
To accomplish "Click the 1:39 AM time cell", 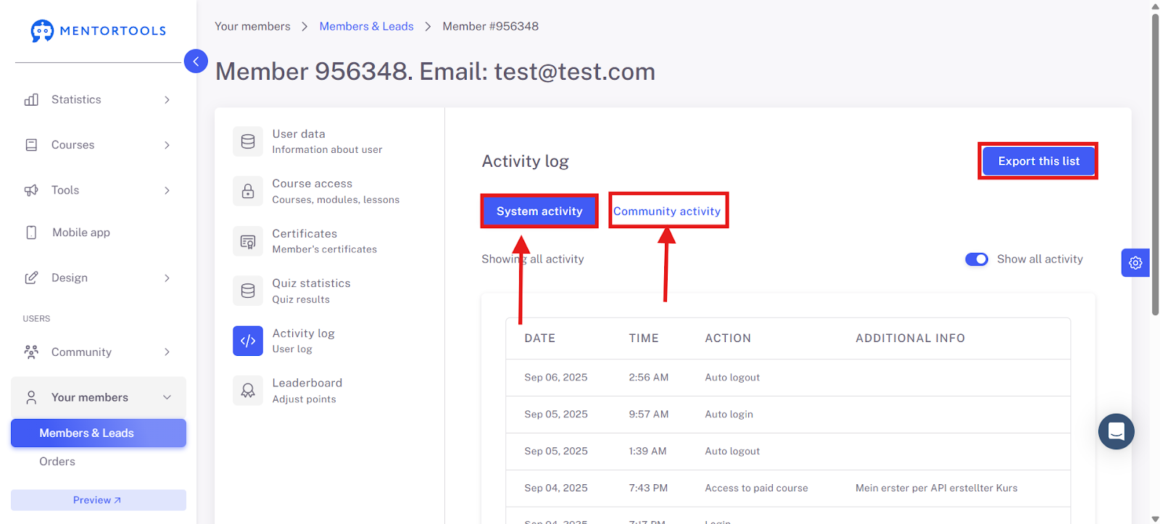I will [647, 452].
